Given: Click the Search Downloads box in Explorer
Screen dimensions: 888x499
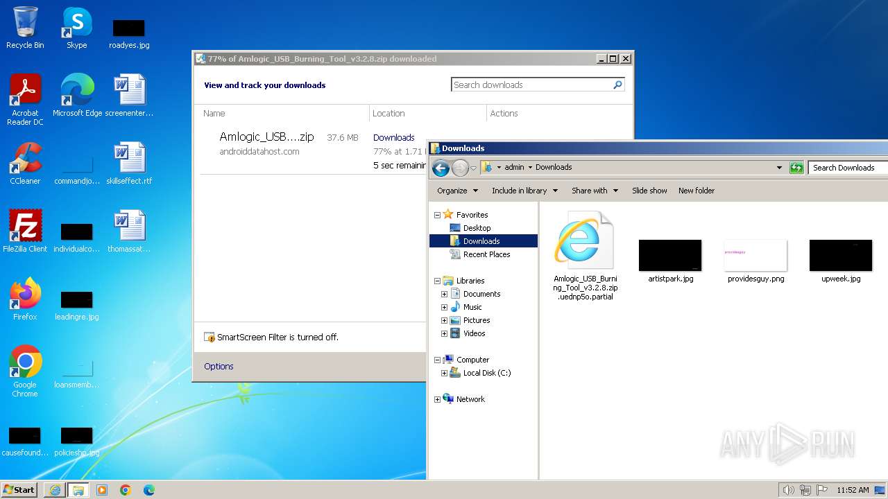Looking at the screenshot, I should click(848, 167).
